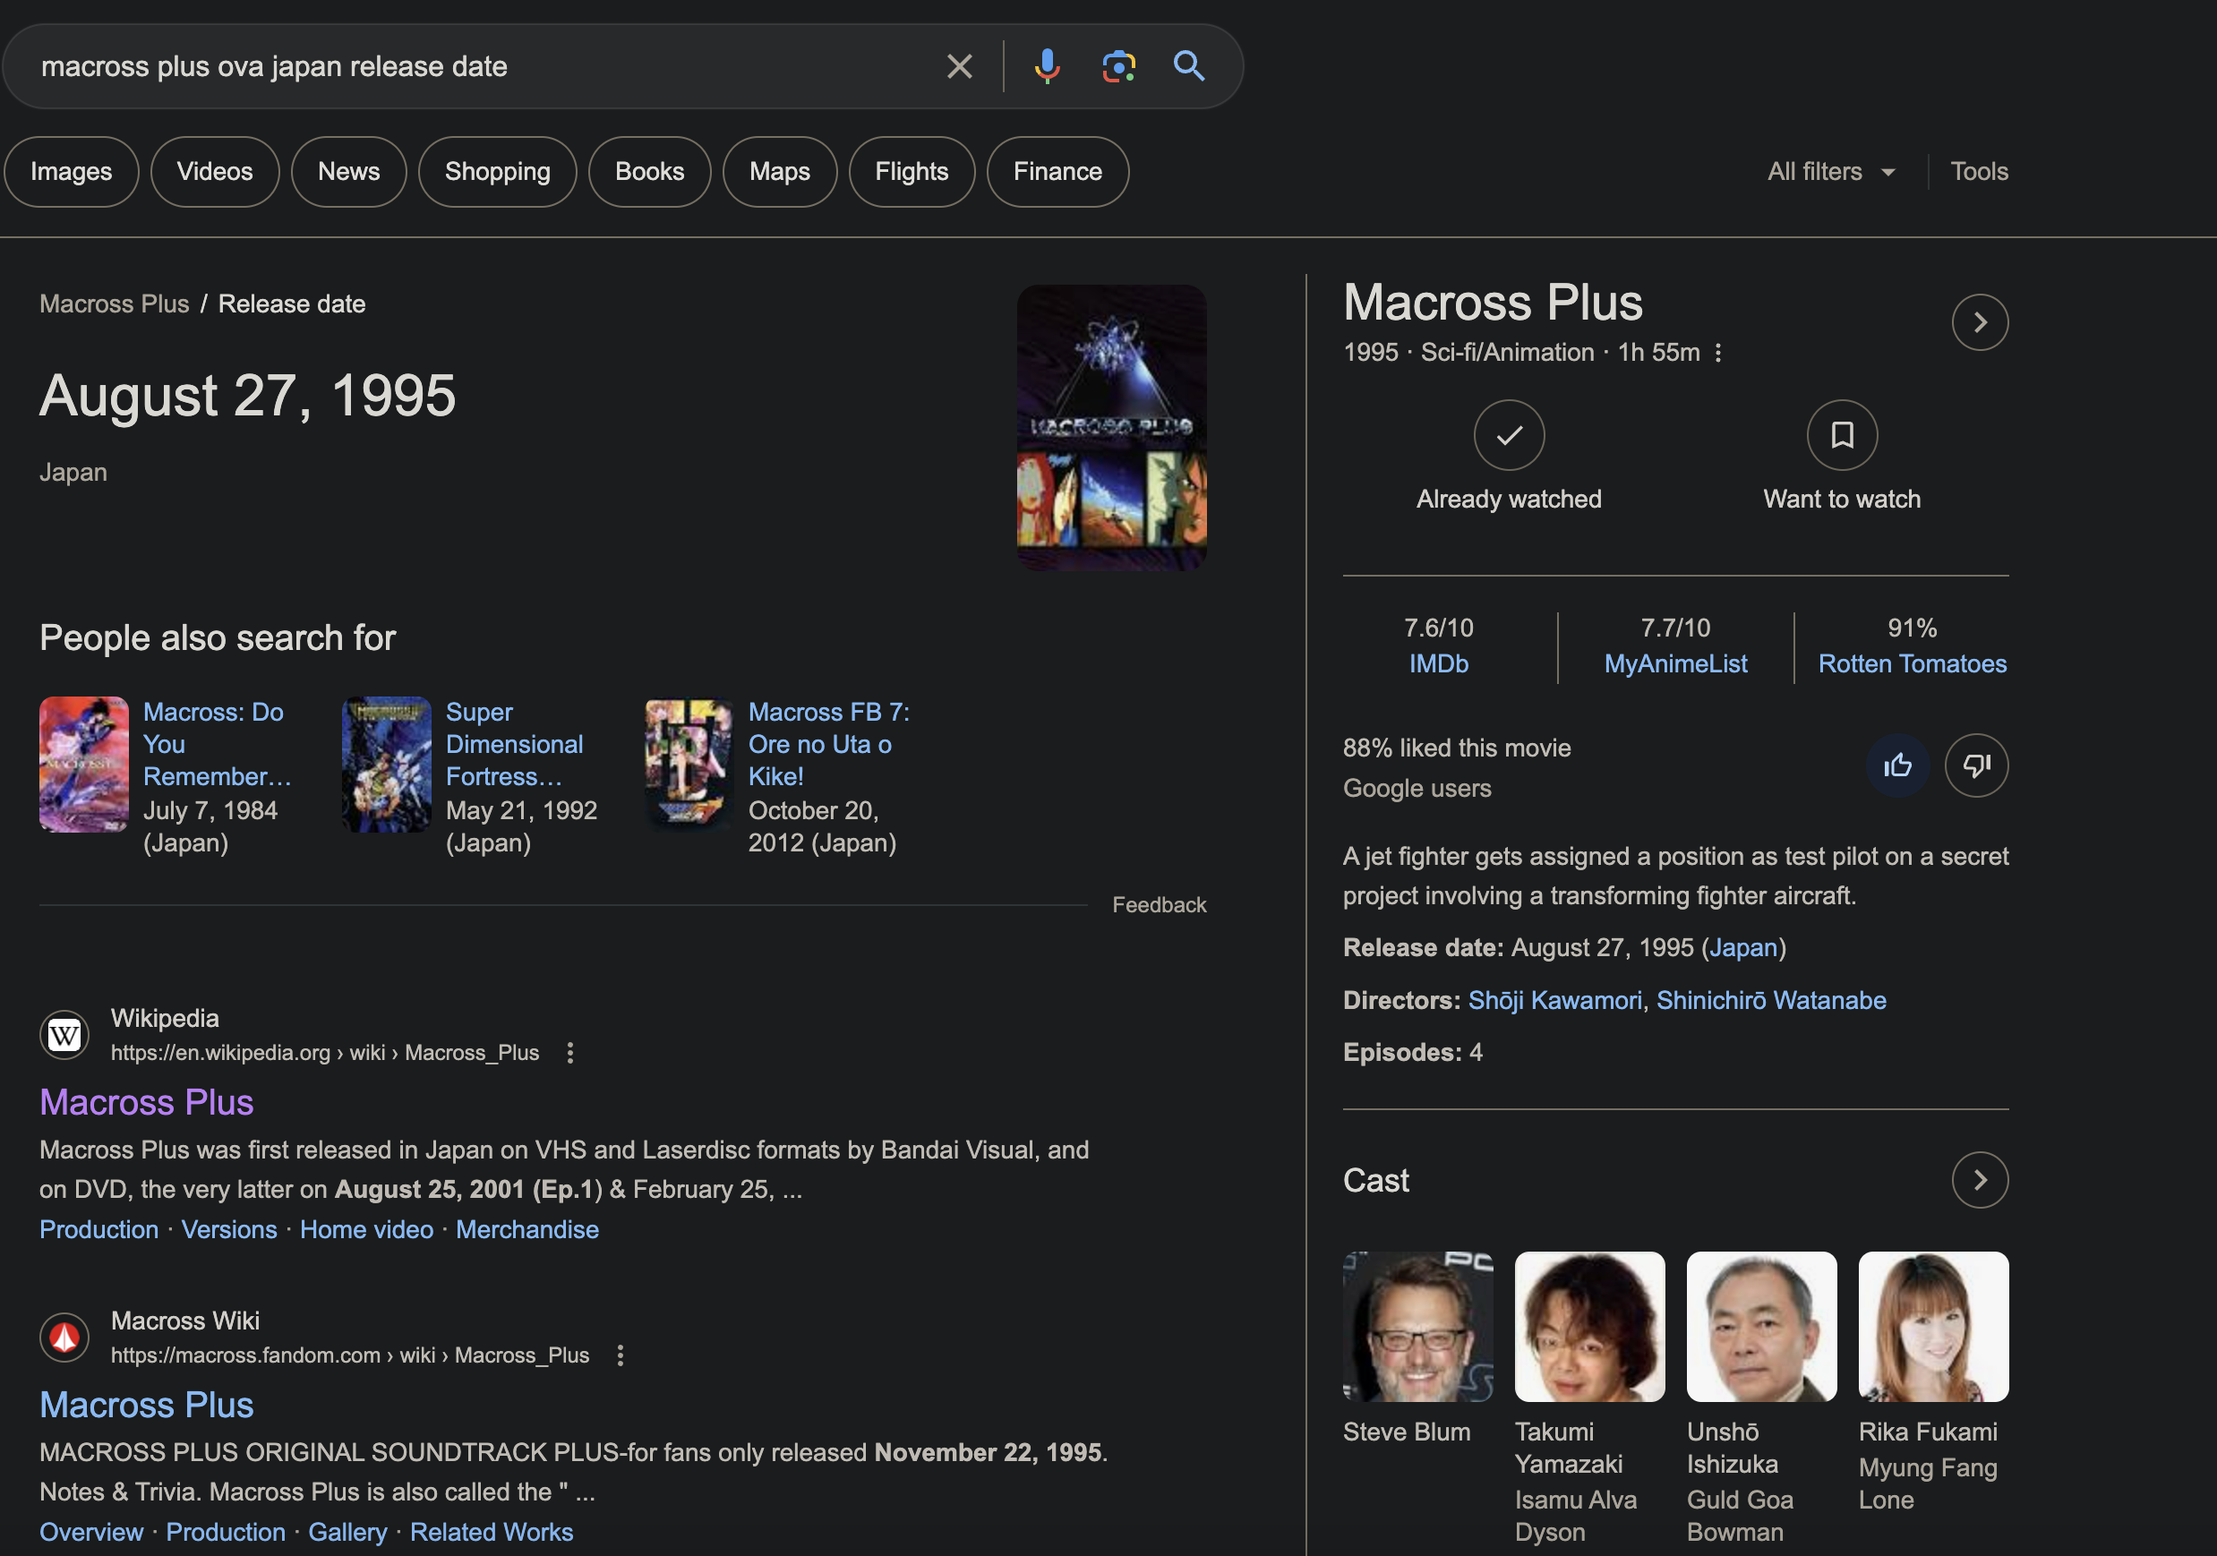Open three-dot menu for Macross Wiki result
Viewport: 2217px width, 1556px height.
coord(621,1355)
